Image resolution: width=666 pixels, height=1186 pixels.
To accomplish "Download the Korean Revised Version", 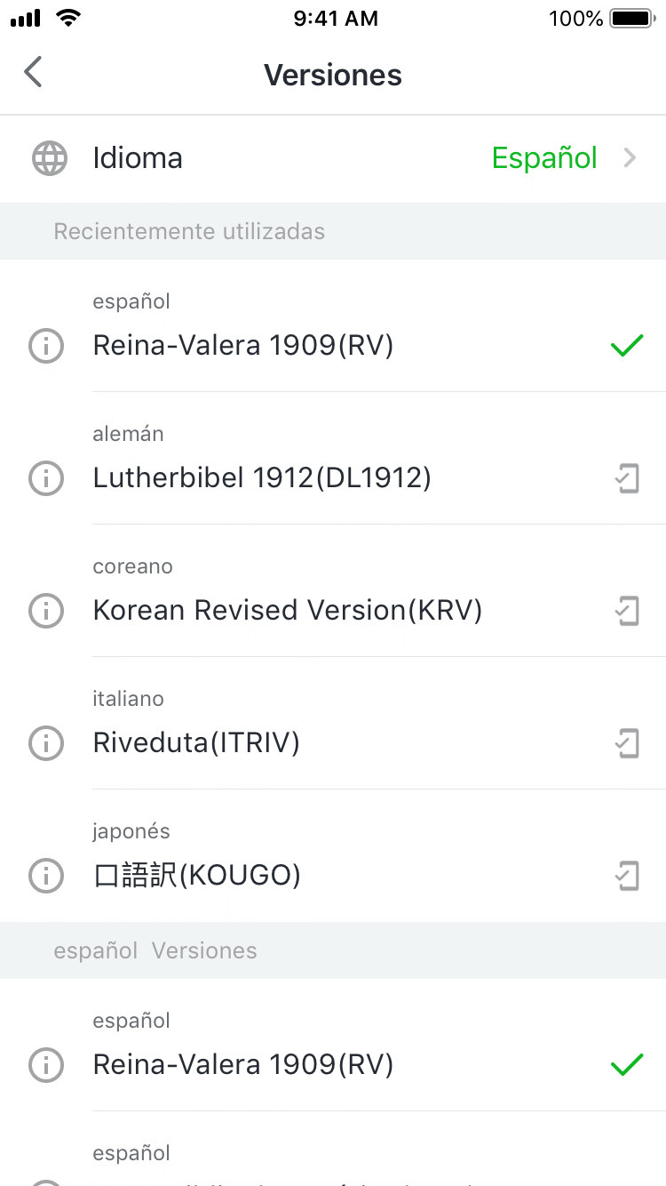I will (627, 611).
